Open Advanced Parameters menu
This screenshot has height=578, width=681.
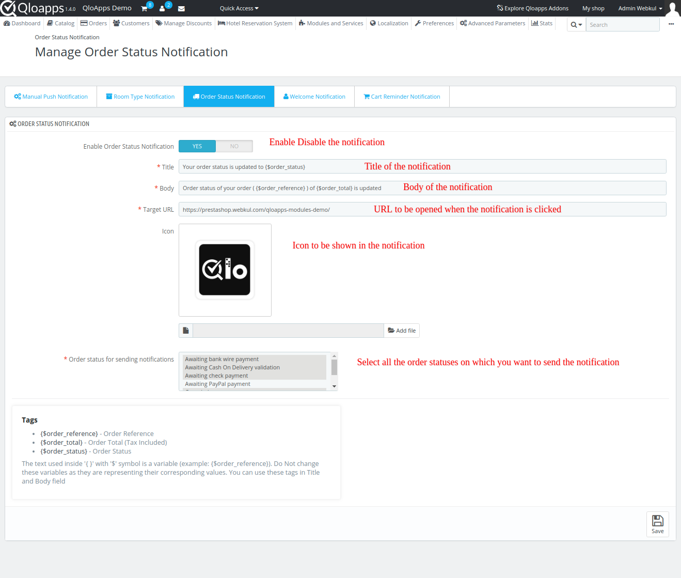pyautogui.click(x=493, y=23)
